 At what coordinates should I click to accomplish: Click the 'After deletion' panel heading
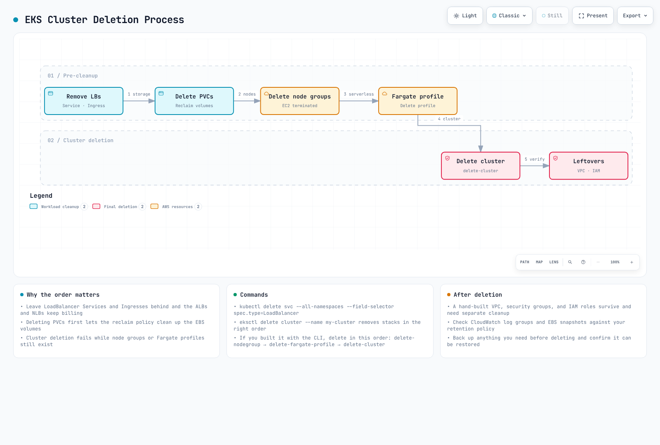tap(478, 295)
